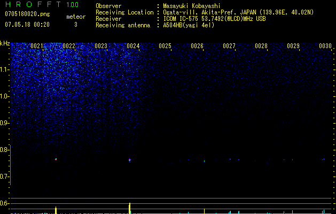Viewport: 336px width, 214px height.
Task: Click the 0021 time marker
Action: pos(37,46)
